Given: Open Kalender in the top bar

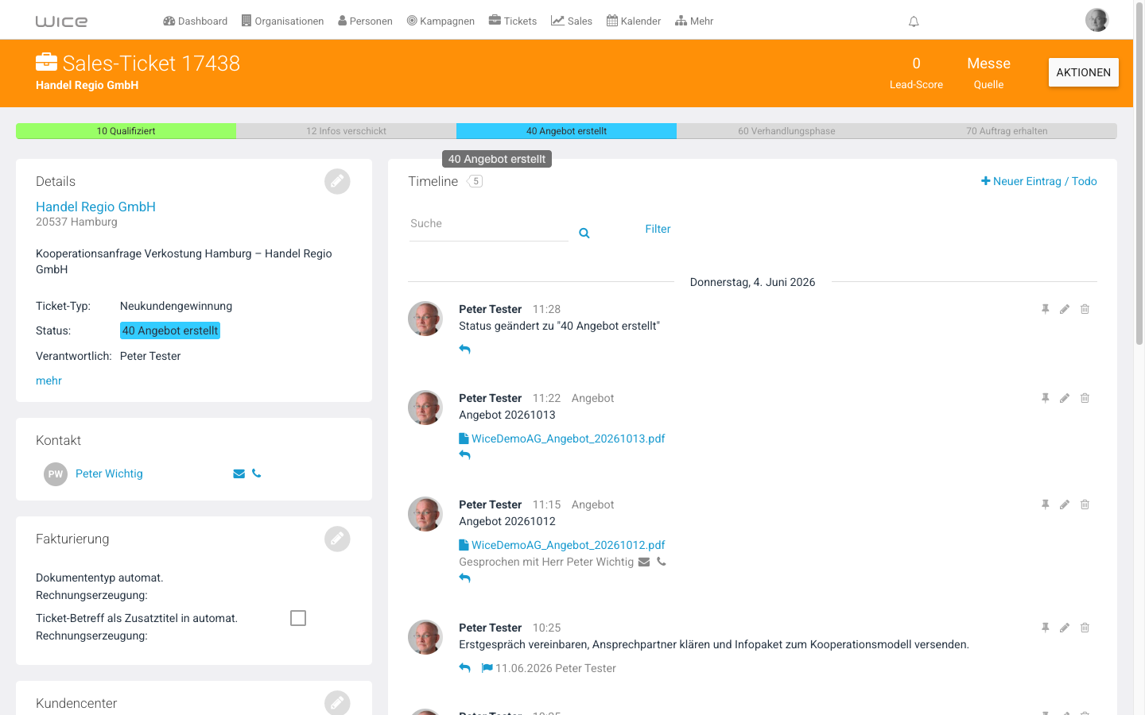Looking at the screenshot, I should [x=634, y=21].
